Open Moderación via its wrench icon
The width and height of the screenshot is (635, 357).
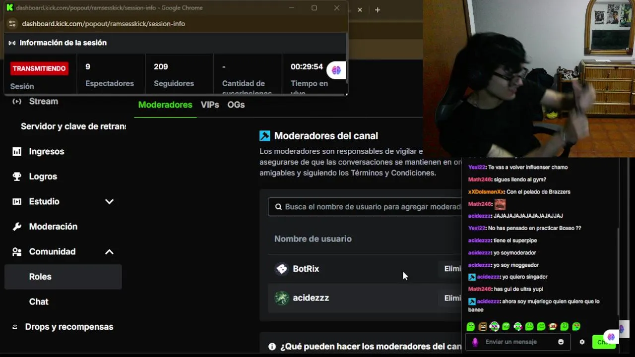pos(17,227)
